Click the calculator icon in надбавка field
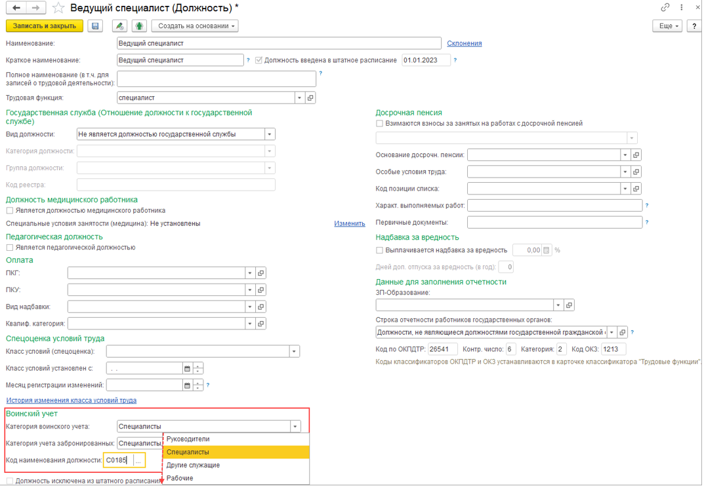Viewport: 704px width, 486px height. [547, 250]
